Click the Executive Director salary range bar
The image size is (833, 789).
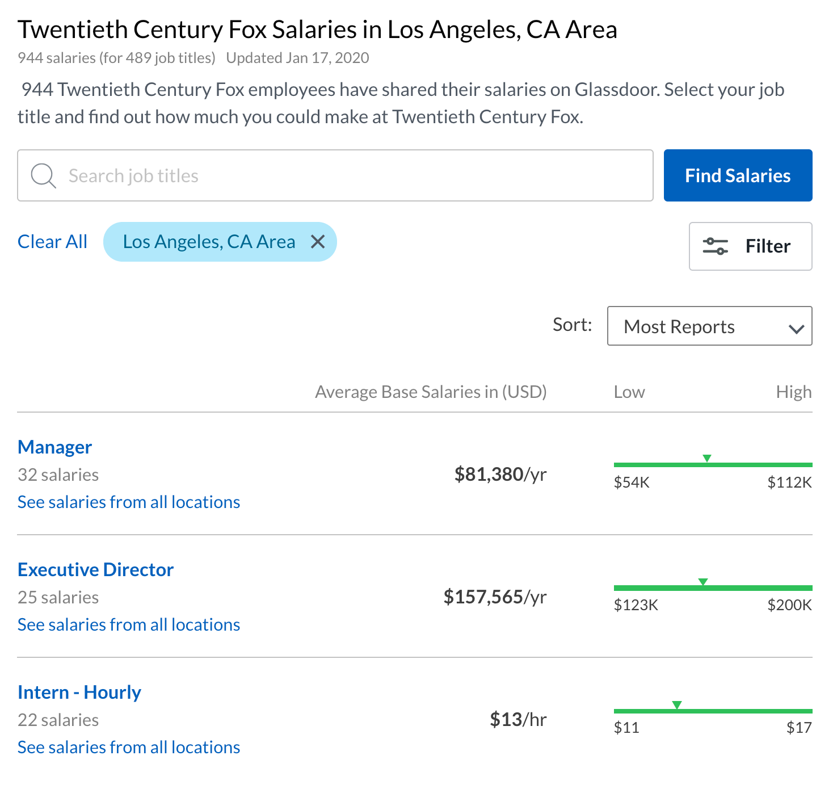[x=713, y=587]
